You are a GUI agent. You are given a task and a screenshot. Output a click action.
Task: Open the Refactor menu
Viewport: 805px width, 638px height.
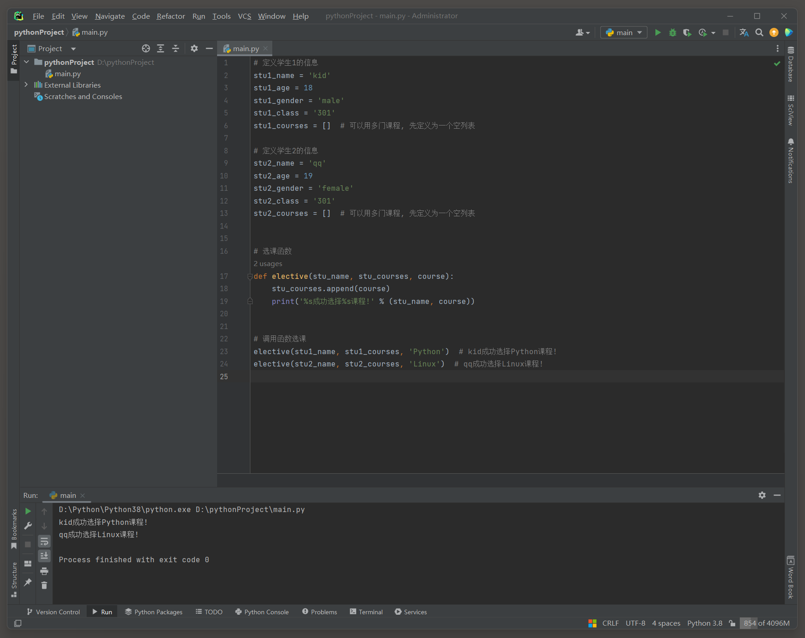click(x=171, y=16)
